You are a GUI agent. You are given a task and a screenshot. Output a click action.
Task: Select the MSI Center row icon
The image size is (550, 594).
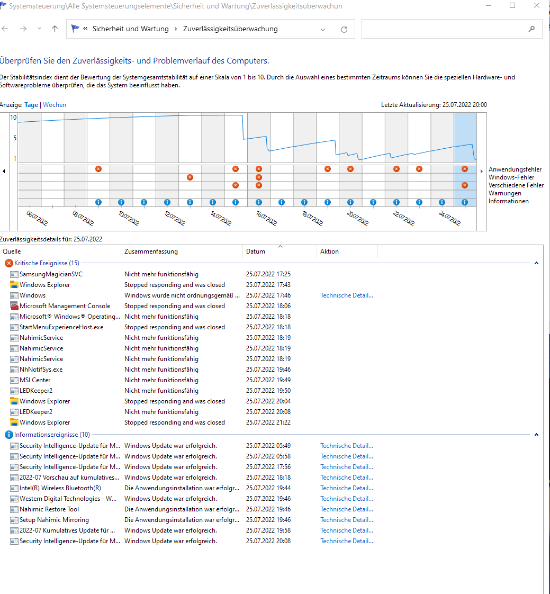[14, 380]
